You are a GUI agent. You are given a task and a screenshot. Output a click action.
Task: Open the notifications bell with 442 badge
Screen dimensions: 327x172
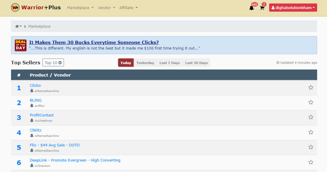252,8
